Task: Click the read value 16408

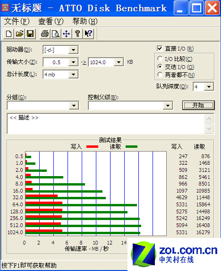Action: point(203,225)
